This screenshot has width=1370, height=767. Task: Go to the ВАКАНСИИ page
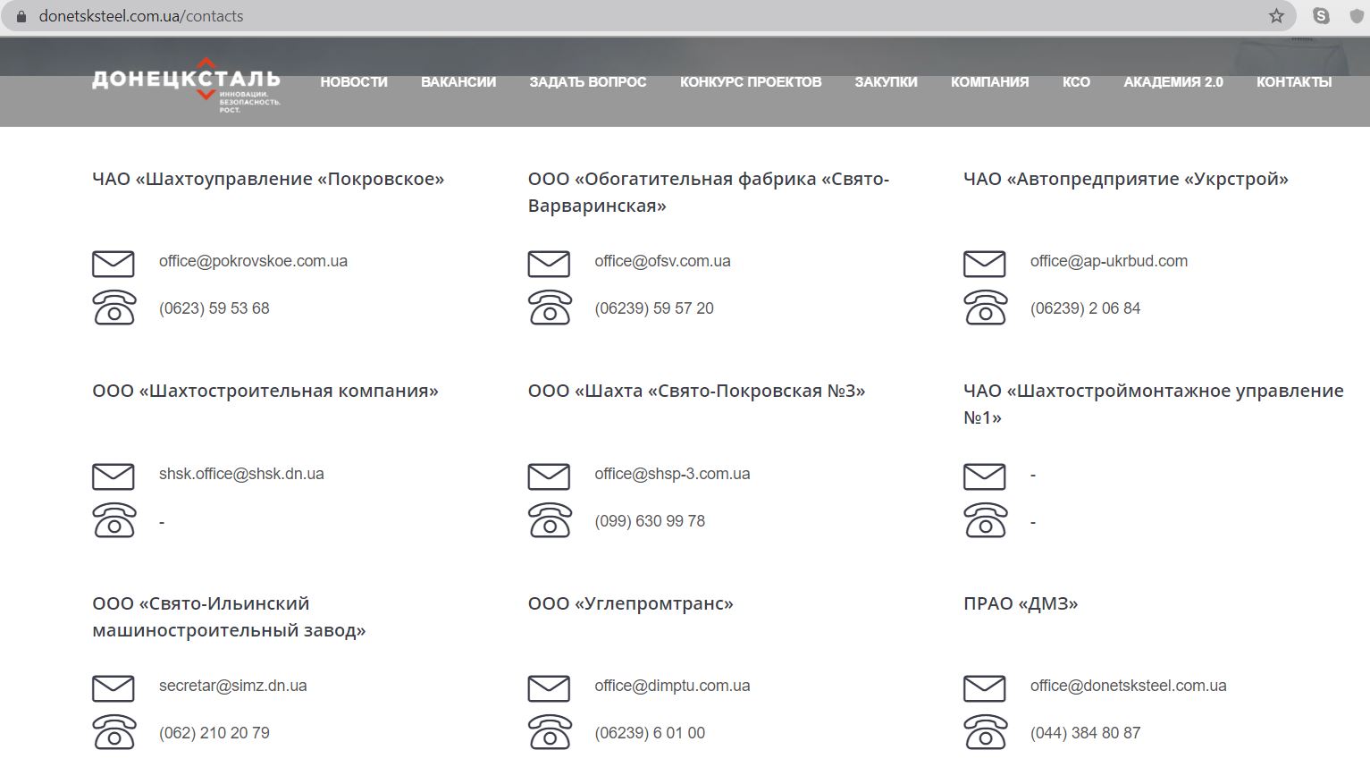pyautogui.click(x=458, y=82)
